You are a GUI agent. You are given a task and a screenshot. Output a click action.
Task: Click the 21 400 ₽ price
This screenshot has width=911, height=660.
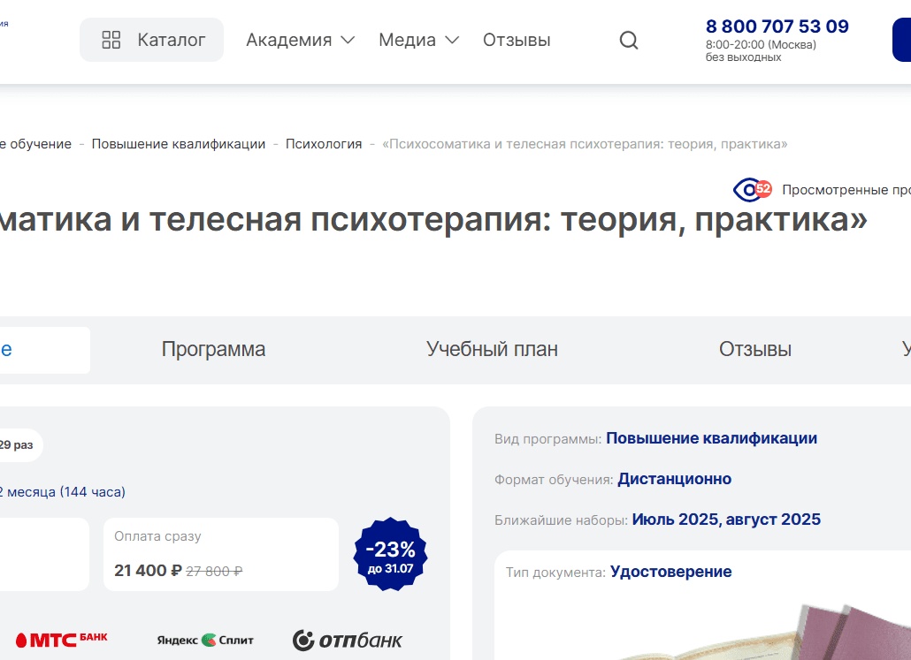149,571
